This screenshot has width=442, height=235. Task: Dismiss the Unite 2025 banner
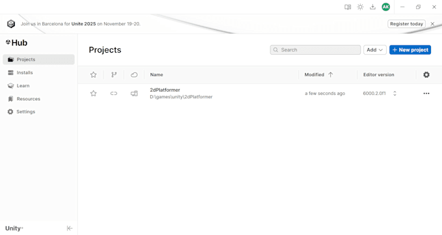(432, 24)
